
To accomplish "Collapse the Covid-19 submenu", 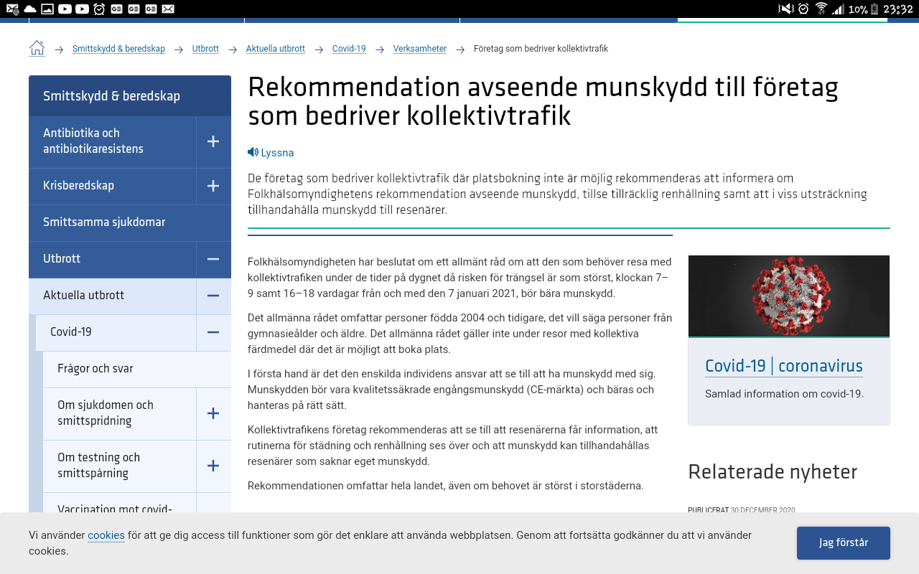I will pos(213,332).
